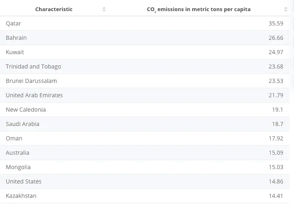This screenshot has height=204, width=294.
Task: Click the 14.86 value for United States
Action: click(276, 181)
